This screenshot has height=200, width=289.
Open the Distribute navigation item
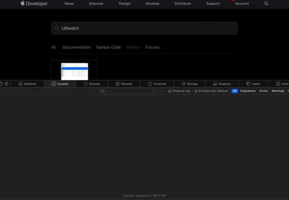click(183, 4)
